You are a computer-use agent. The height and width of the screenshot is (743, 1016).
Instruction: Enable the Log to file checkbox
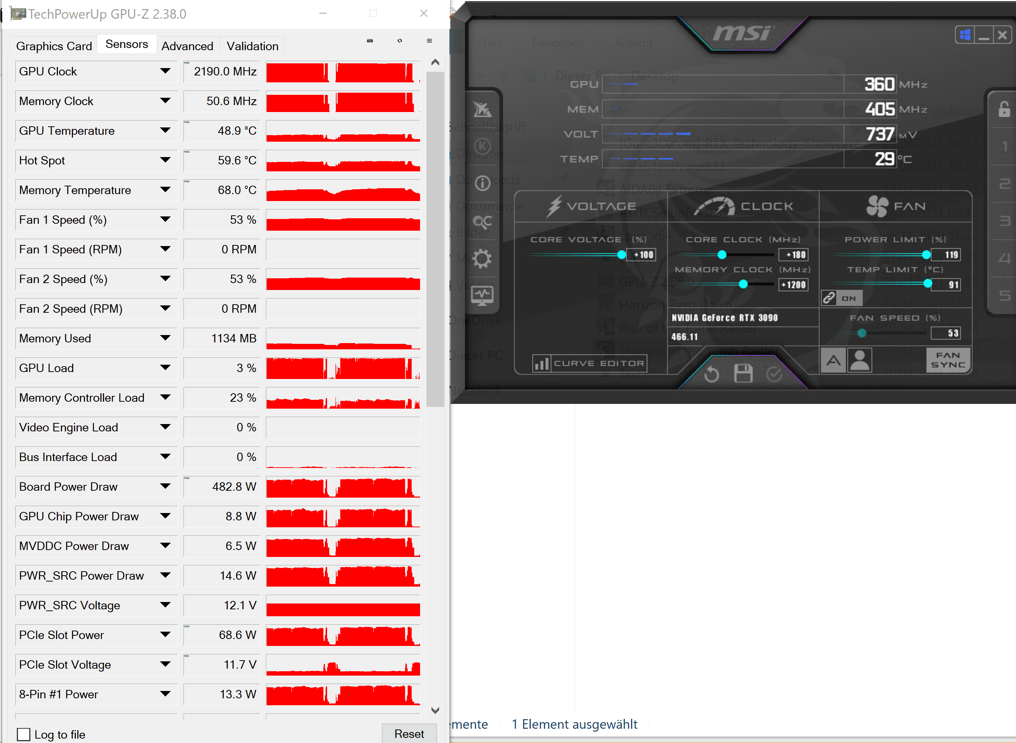(x=24, y=735)
